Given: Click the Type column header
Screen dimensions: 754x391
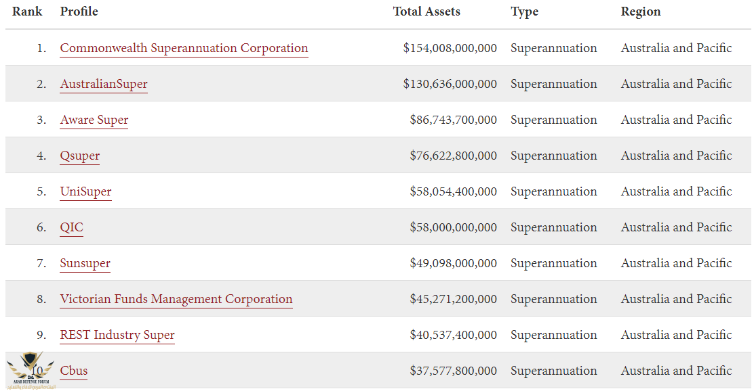Looking at the screenshot, I should click(x=524, y=11).
